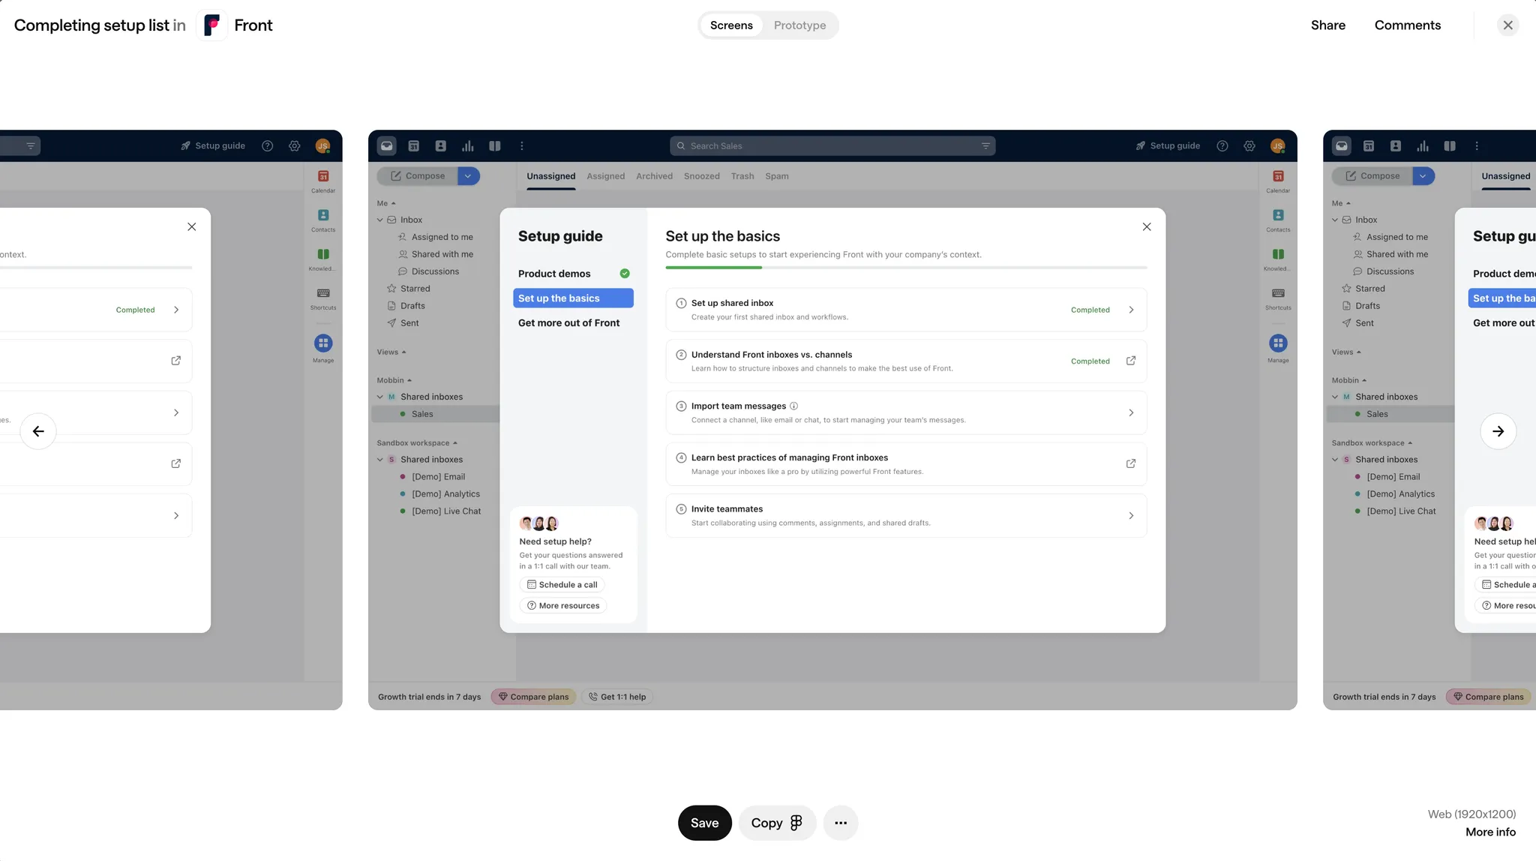The image size is (1536, 861).
Task: Switch to the Assigned tab
Action: pos(605,176)
